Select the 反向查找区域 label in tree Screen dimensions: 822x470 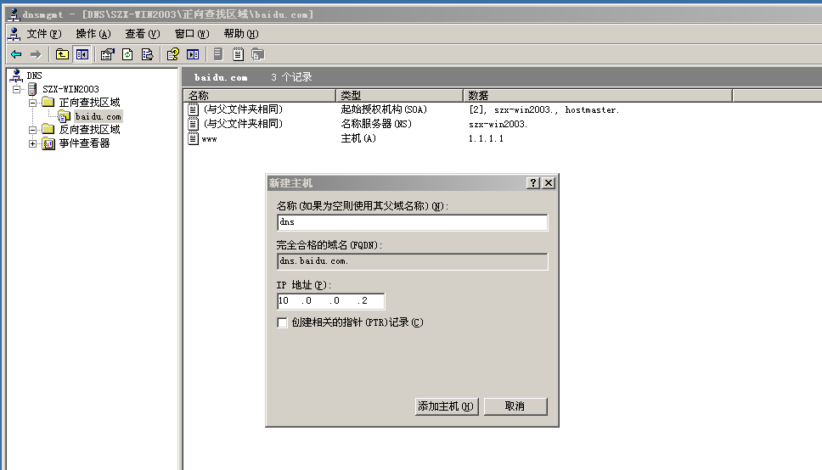coord(90,129)
